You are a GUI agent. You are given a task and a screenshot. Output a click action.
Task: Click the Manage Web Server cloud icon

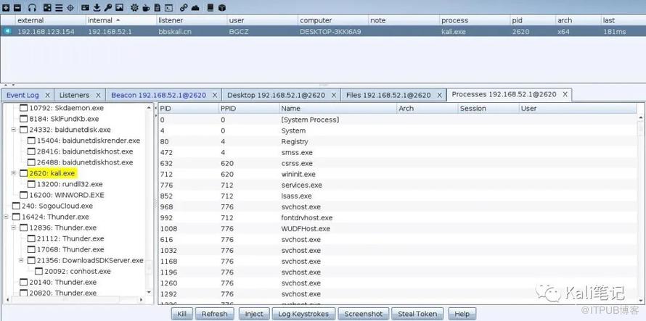pos(195,8)
